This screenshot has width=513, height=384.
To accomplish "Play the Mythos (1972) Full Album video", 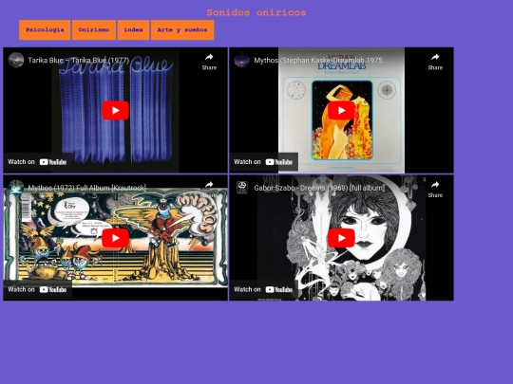I will pyautogui.click(x=115, y=238).
